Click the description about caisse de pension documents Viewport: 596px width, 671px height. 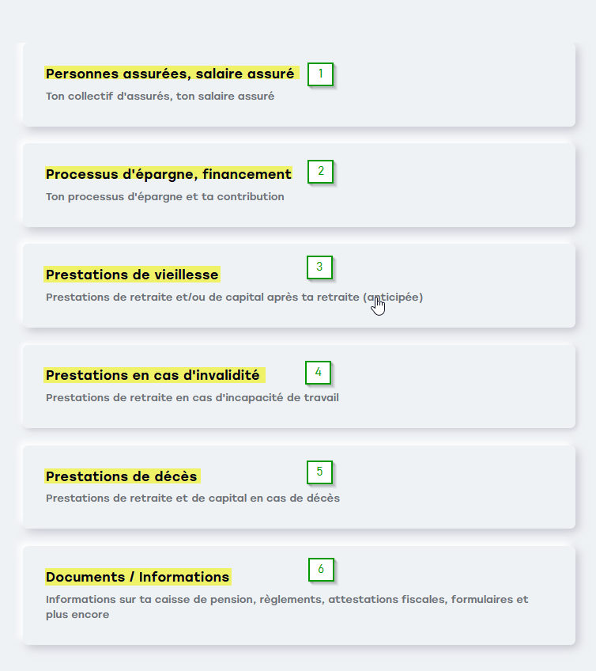(x=287, y=607)
